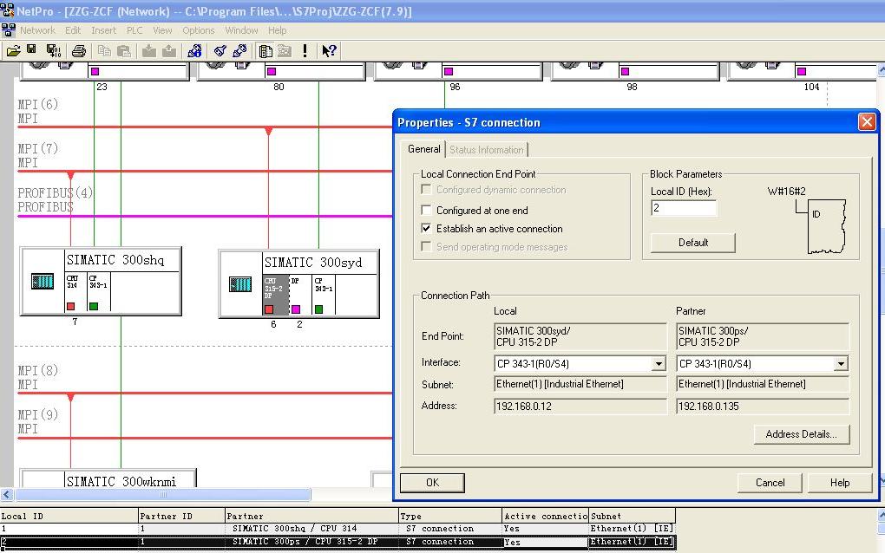Click the Open project folder icon
The width and height of the screenshot is (885, 553).
pyautogui.click(x=14, y=51)
